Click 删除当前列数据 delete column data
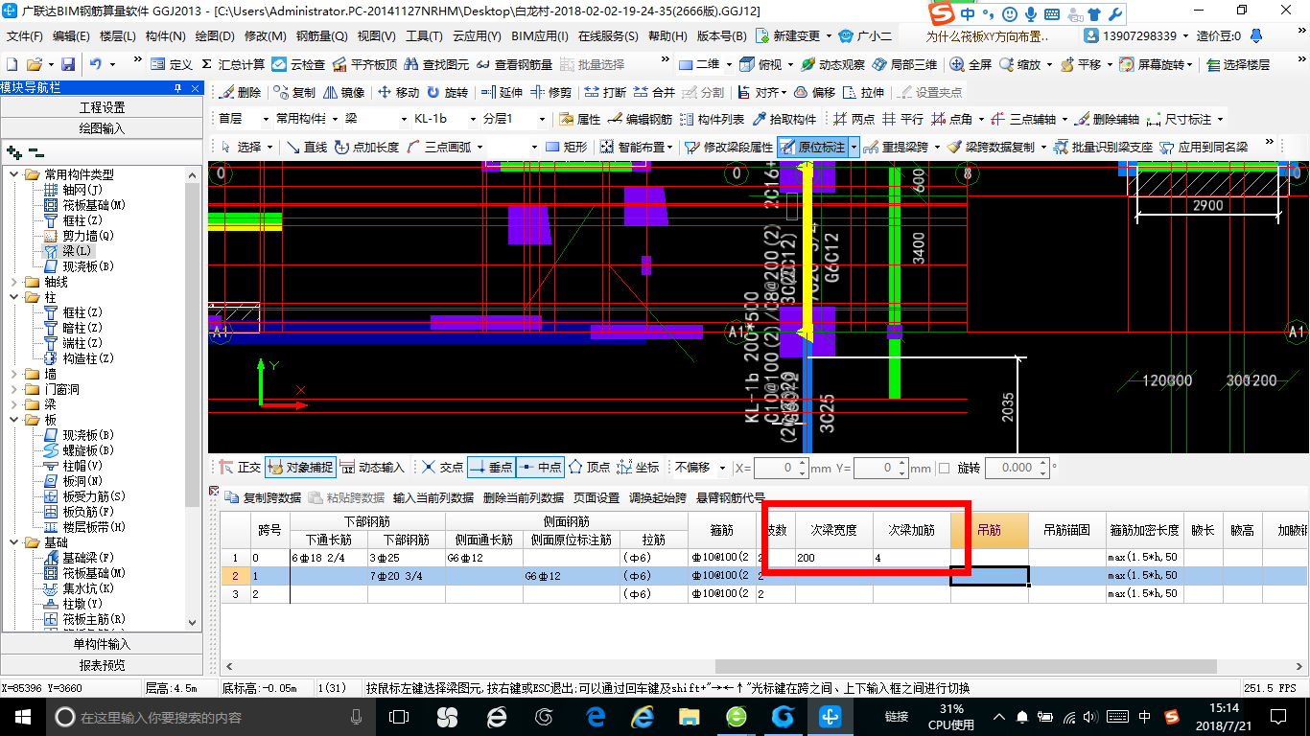Viewport: 1310px width, 736px height. (x=524, y=497)
